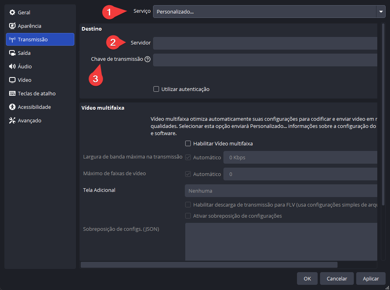
Task: Click the Chave de transmissão help icon
Action: point(147,59)
